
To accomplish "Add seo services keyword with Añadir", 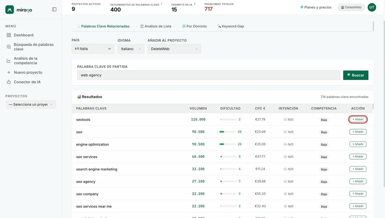I will [358, 156].
